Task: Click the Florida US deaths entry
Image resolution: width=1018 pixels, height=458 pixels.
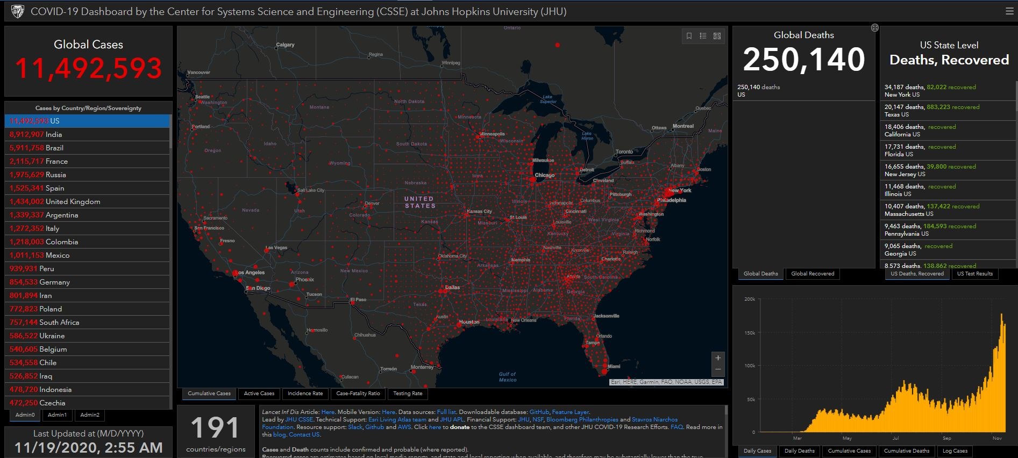Action: (948, 150)
